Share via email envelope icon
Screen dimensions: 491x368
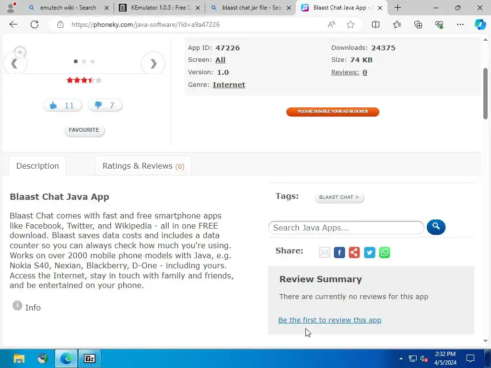click(325, 253)
